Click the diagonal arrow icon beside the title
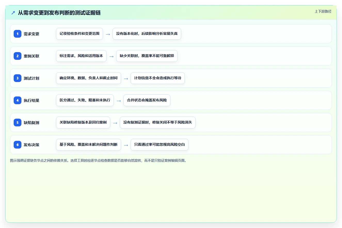342x228 pixels. click(13, 13)
